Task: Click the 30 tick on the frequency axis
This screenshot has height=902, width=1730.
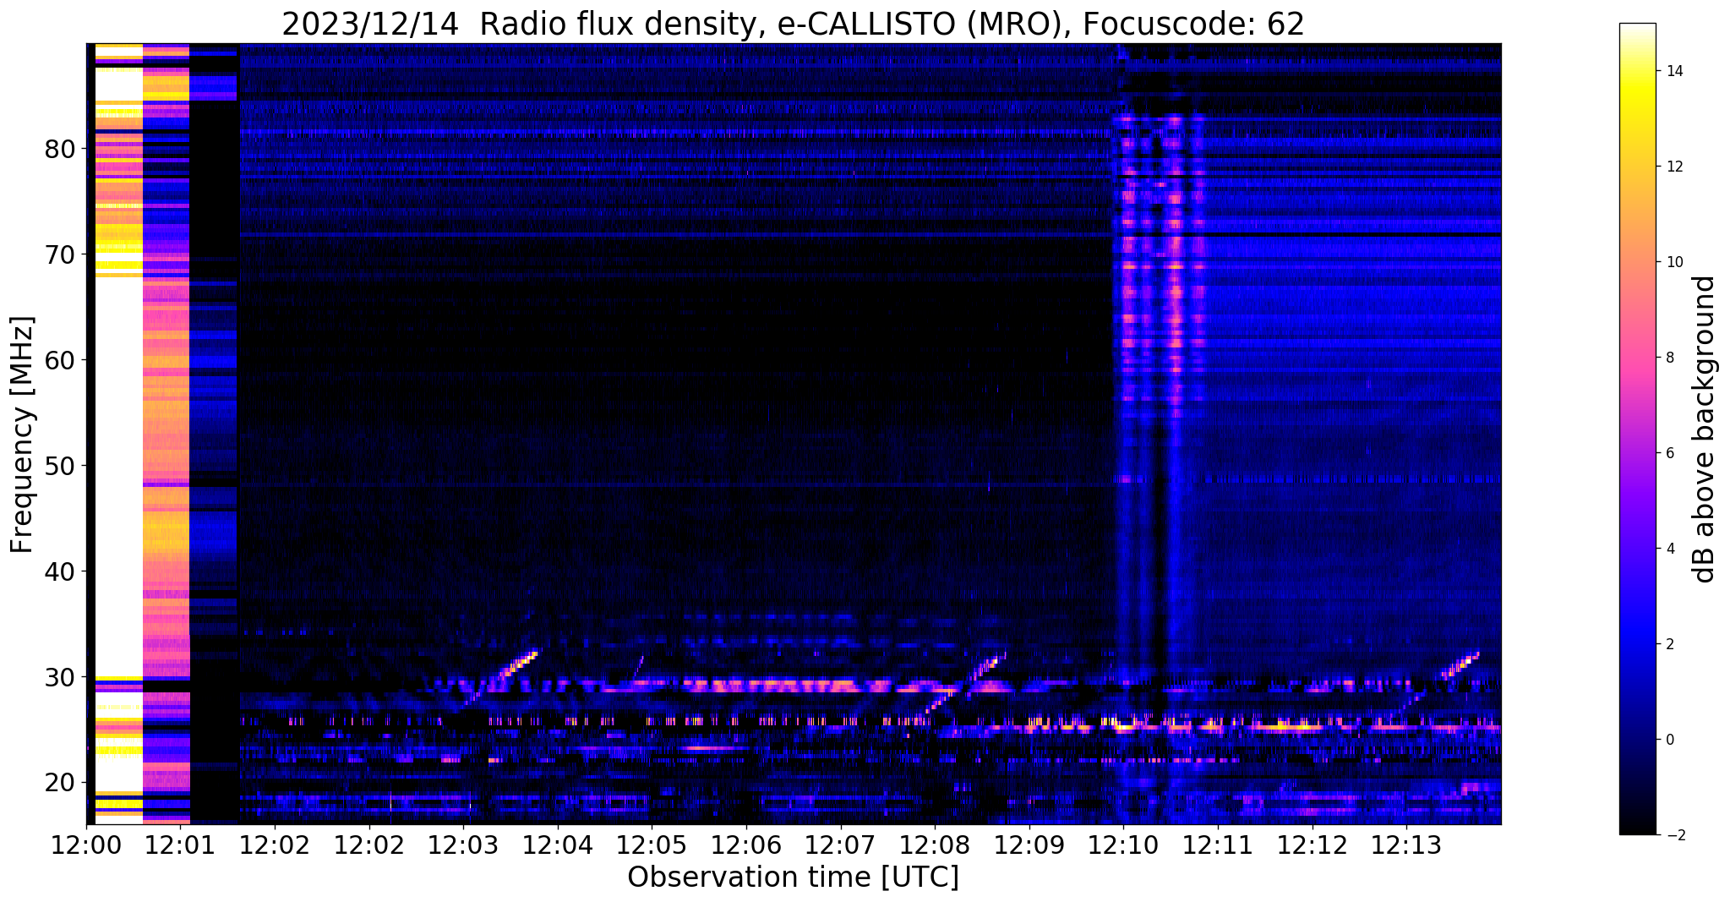Action: coord(60,677)
